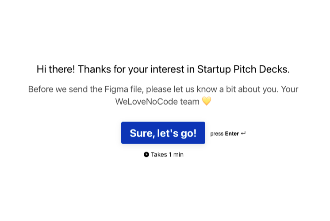Click the word "team" before the heart

[x=189, y=101]
